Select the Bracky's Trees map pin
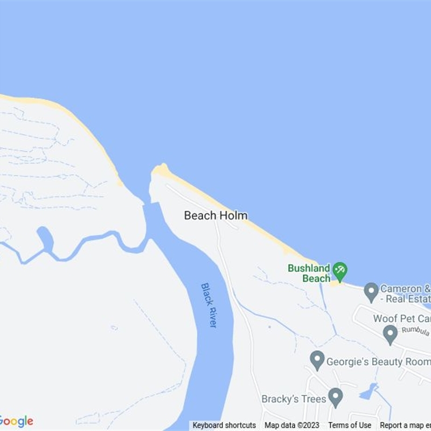 335,398
